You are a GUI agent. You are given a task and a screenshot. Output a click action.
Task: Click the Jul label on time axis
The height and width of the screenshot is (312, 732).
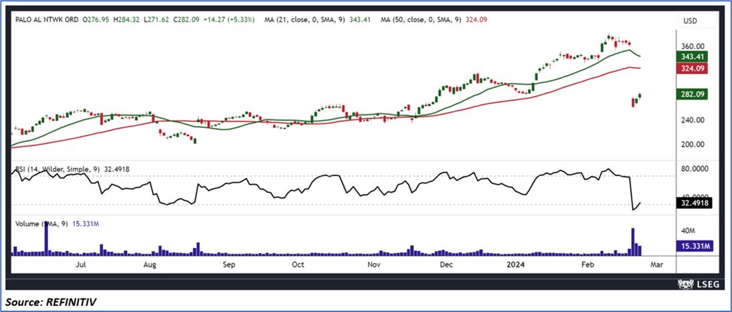click(x=81, y=265)
